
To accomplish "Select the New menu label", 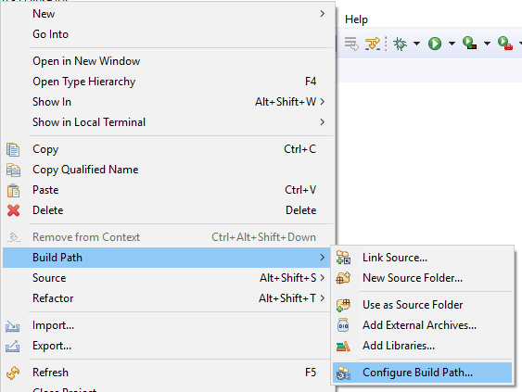I will (44, 14).
